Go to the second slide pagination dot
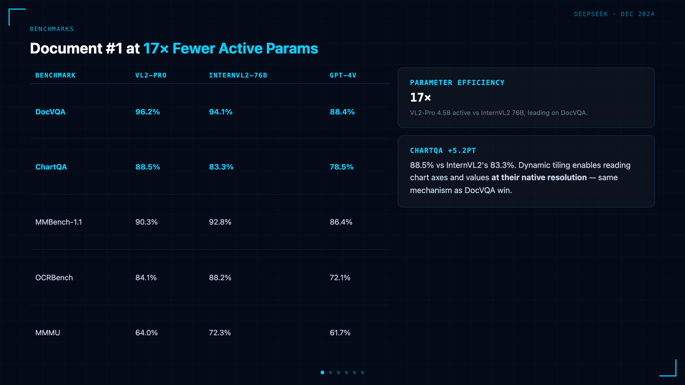The height and width of the screenshot is (385, 685). 330,372
